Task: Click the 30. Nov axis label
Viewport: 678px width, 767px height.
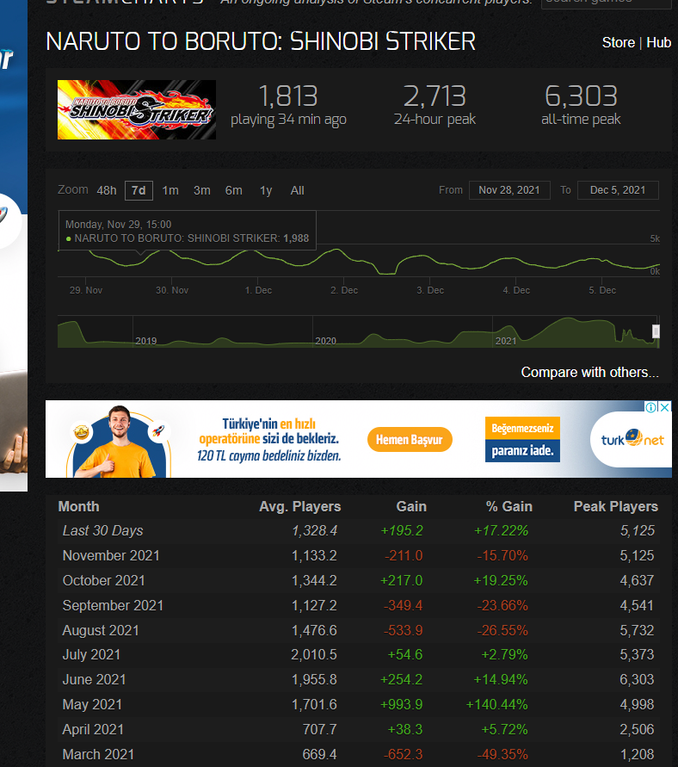Action: pos(172,290)
